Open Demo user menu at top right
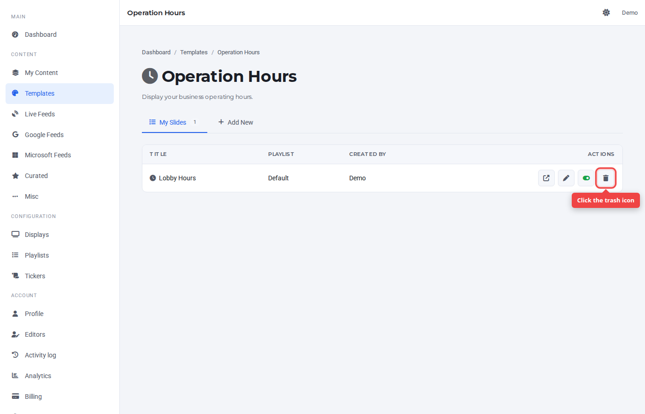645x414 pixels. click(630, 12)
